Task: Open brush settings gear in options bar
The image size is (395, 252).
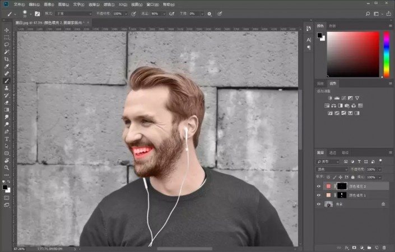Action: tap(209, 13)
